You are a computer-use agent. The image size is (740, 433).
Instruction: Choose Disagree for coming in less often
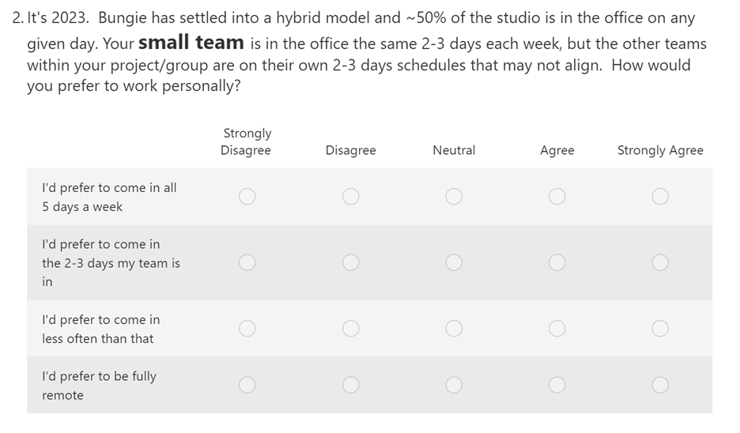tap(351, 328)
